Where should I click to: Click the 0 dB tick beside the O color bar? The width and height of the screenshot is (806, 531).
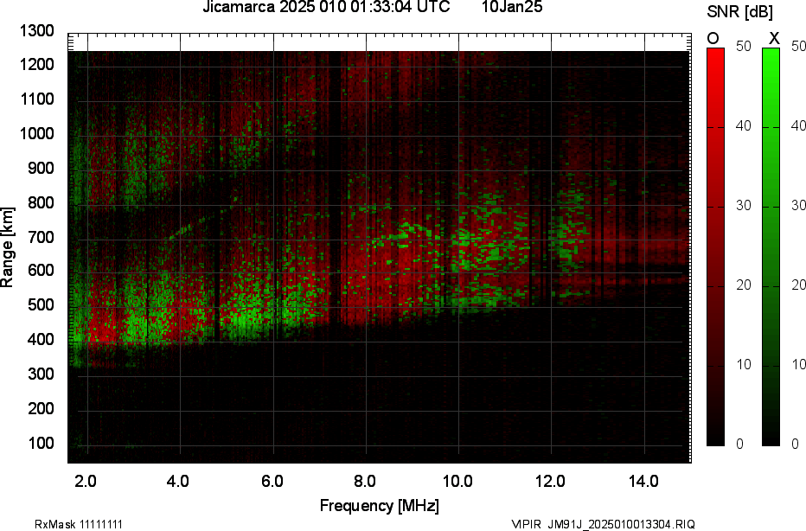(739, 444)
